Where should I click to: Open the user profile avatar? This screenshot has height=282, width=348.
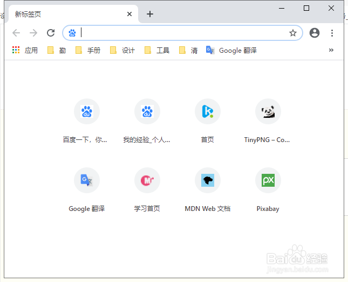click(x=315, y=33)
